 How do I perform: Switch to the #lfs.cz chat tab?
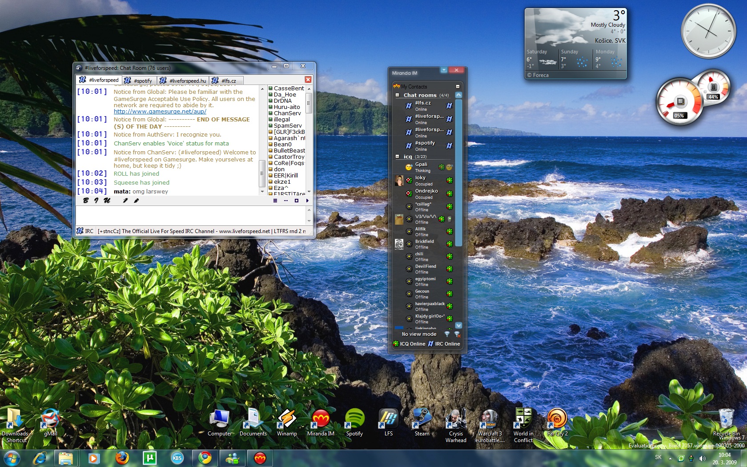click(x=225, y=81)
